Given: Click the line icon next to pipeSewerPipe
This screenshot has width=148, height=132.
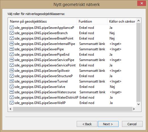Looking at the screenshot, I should (x=12, y=49).
